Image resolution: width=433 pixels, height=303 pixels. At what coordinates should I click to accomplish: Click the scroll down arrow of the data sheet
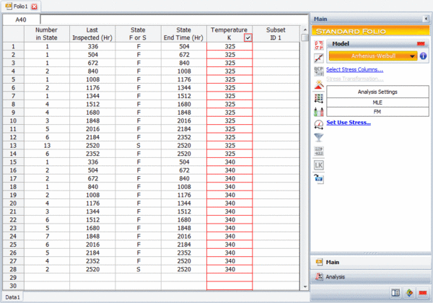[305, 286]
